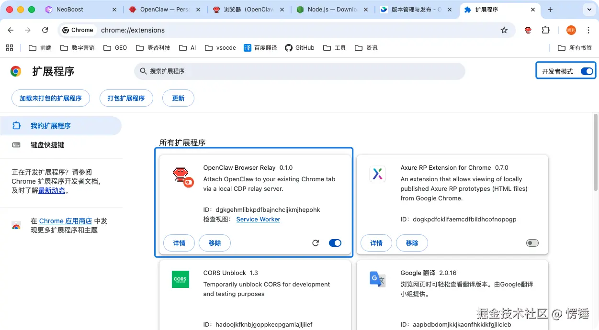Open the 数字营销 bookmark folder
The width and height of the screenshot is (599, 330).
pos(77,48)
